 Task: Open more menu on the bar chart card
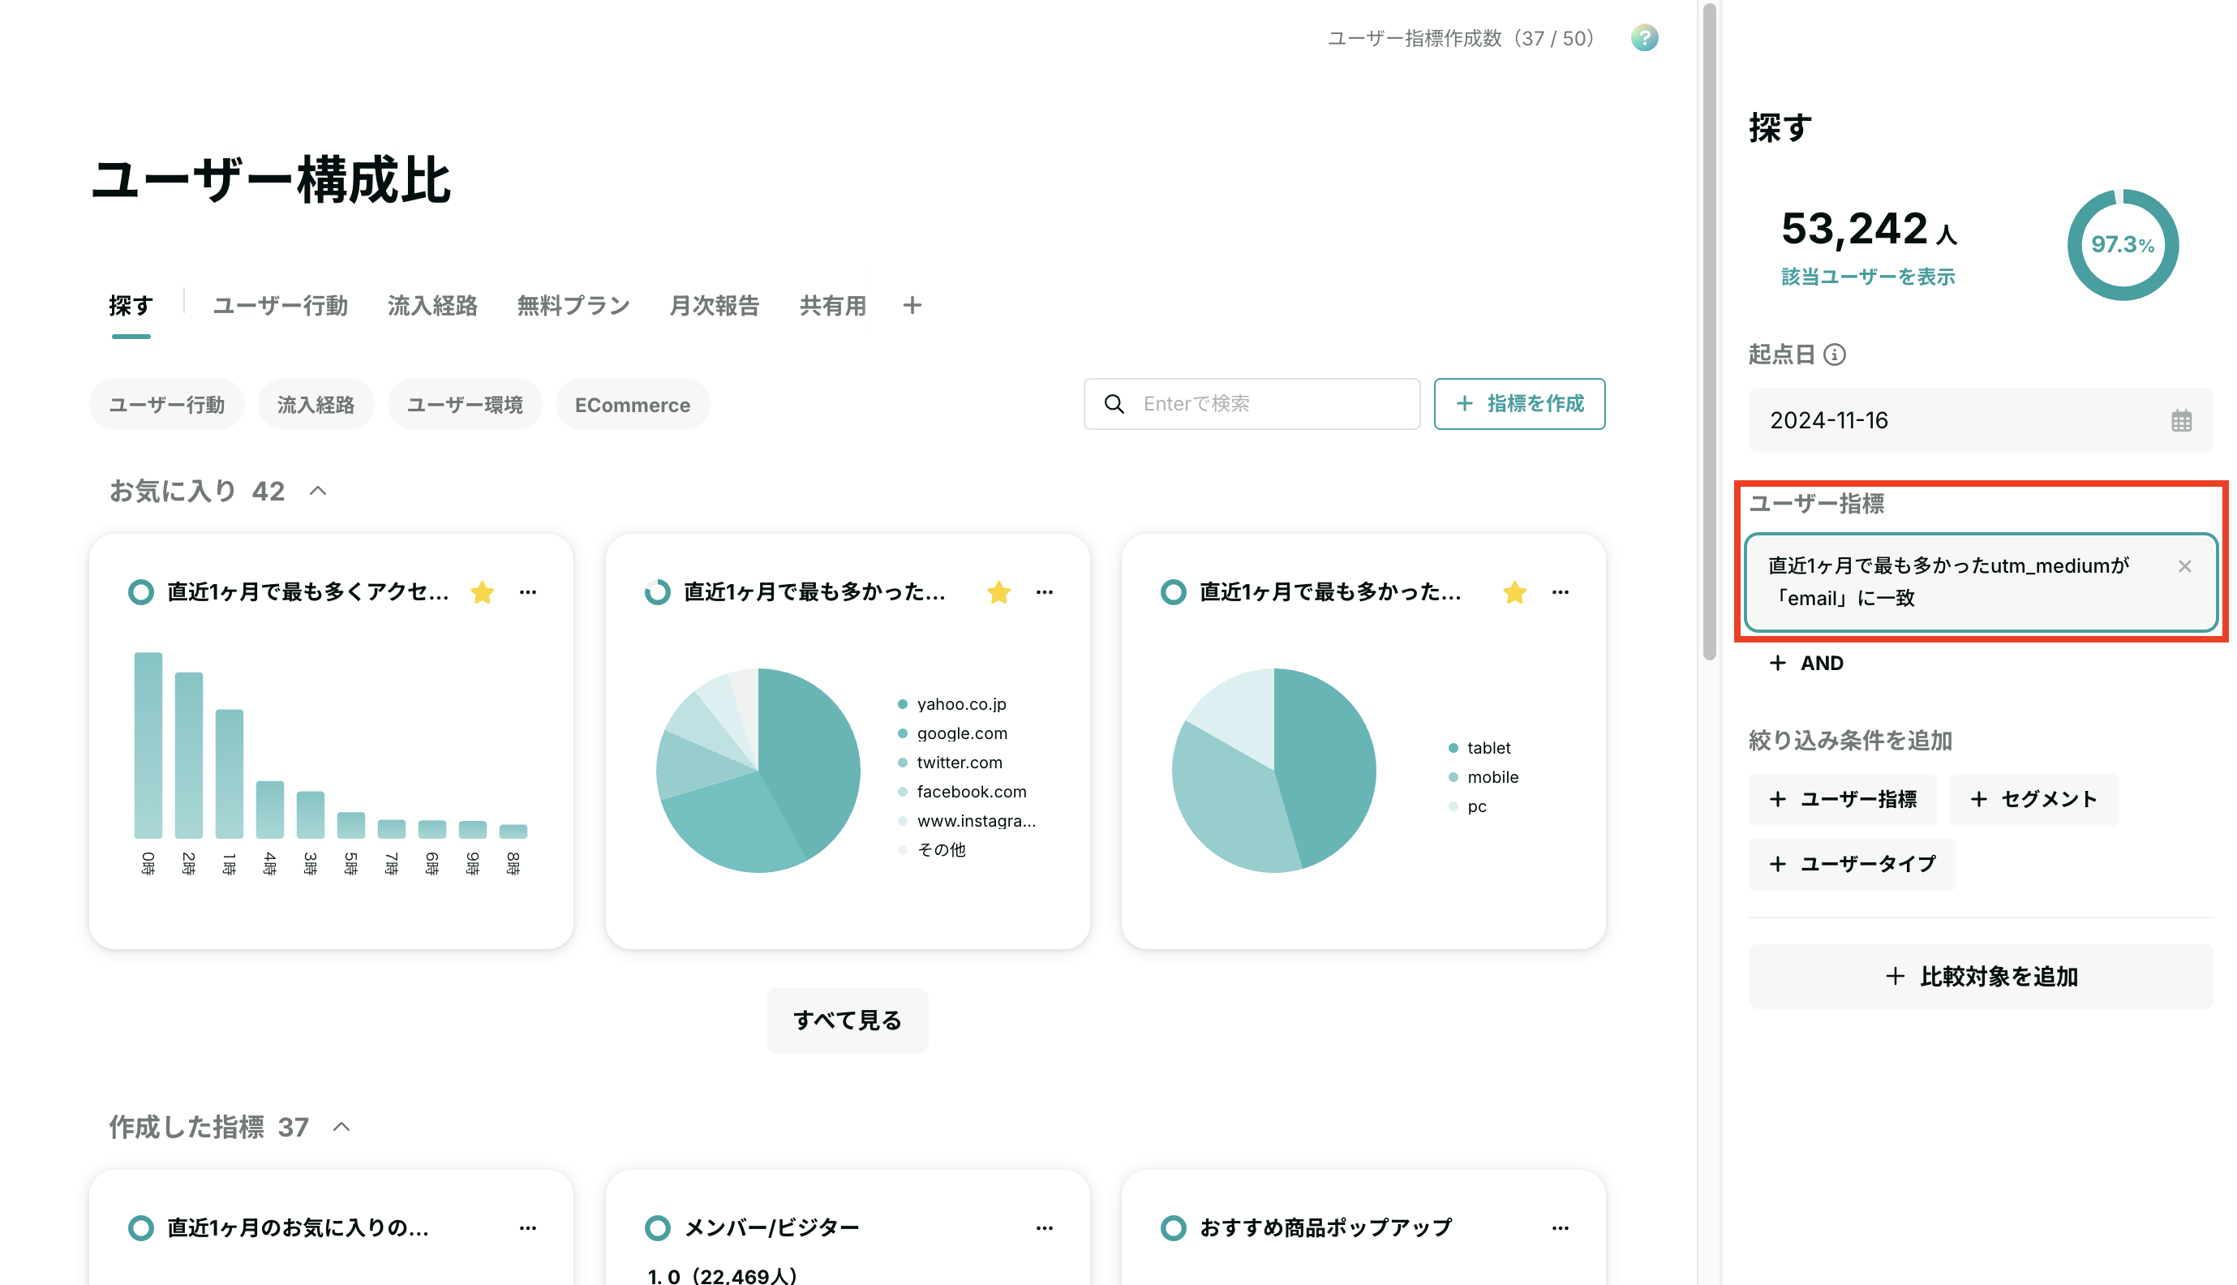[527, 592]
